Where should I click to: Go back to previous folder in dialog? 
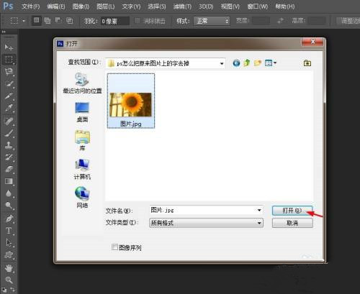point(236,63)
